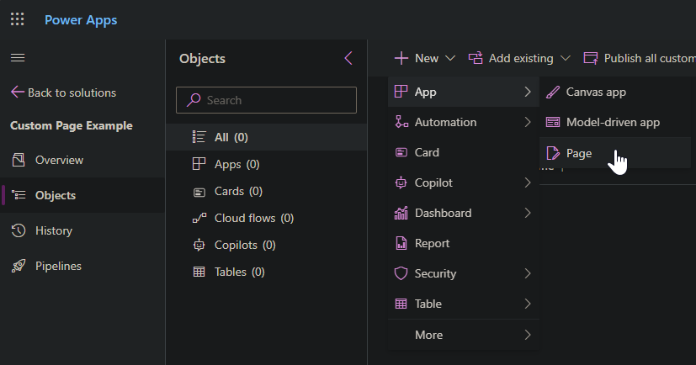Choose Automation in the New menu

(x=464, y=122)
